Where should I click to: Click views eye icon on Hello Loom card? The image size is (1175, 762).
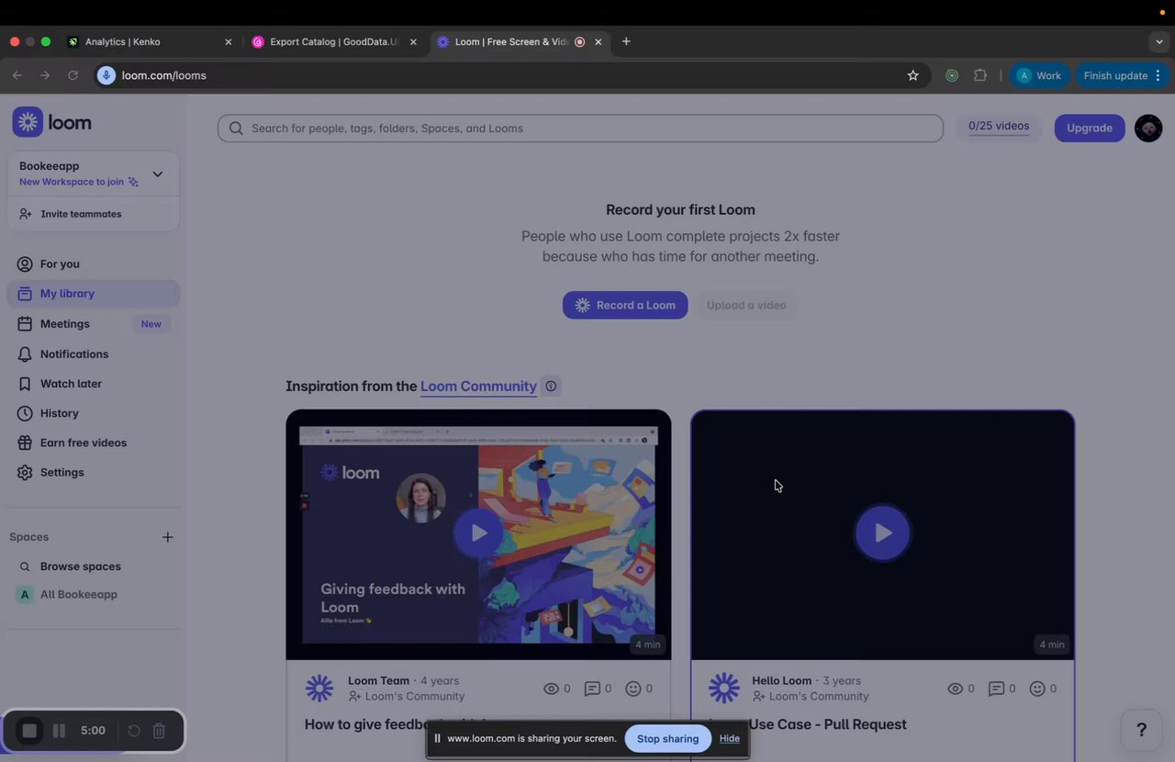pyautogui.click(x=955, y=689)
